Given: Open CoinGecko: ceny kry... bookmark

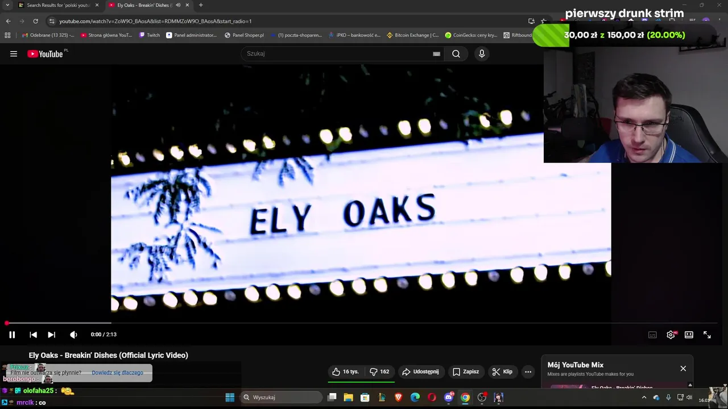Looking at the screenshot, I should pos(471,35).
